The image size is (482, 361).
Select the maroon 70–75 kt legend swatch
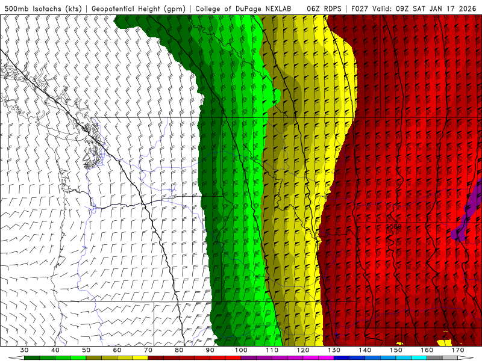155,357
